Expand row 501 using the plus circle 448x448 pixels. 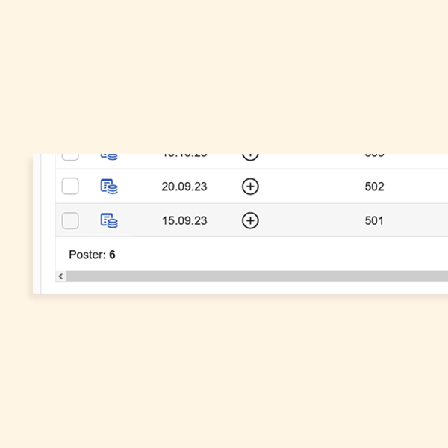[x=250, y=220]
